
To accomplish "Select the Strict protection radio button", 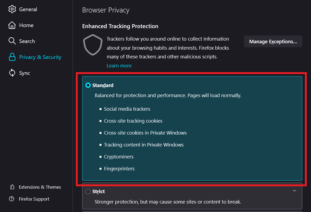I will coord(88,192).
